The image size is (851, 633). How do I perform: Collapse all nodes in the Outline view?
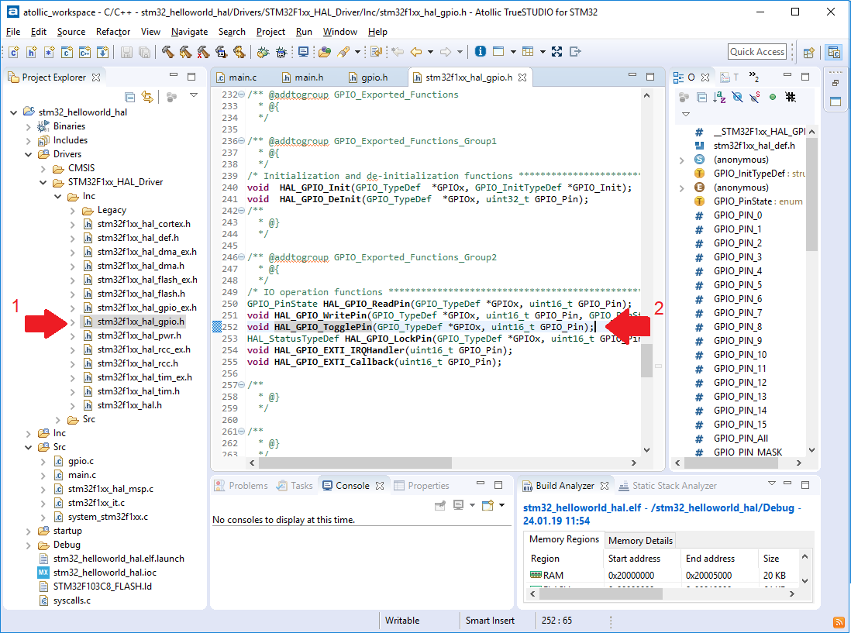pyautogui.click(x=701, y=96)
